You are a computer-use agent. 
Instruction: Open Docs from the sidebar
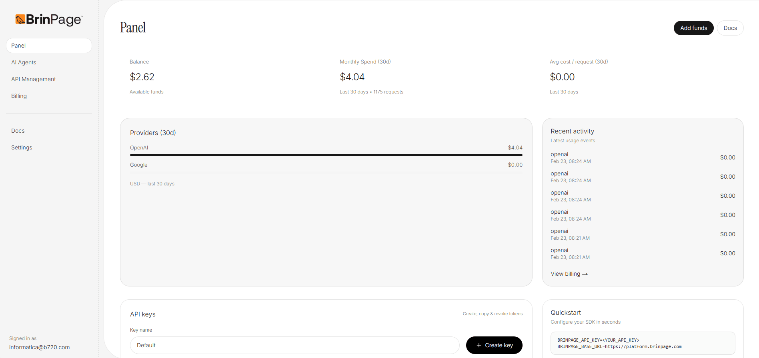pyautogui.click(x=18, y=131)
